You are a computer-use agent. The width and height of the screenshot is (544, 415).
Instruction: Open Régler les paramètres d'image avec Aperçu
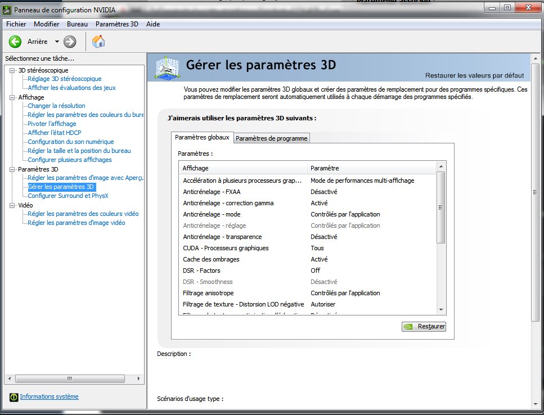[86, 178]
